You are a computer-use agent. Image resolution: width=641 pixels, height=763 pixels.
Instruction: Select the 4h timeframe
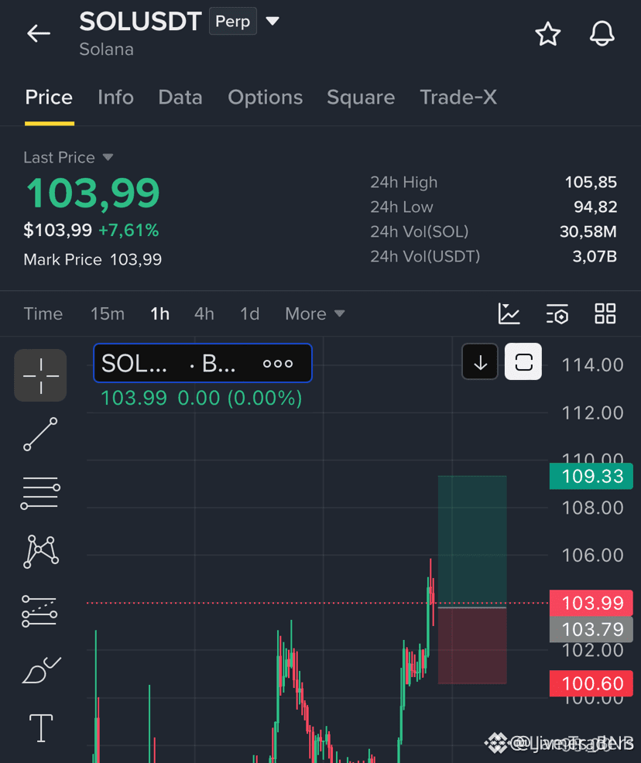204,314
